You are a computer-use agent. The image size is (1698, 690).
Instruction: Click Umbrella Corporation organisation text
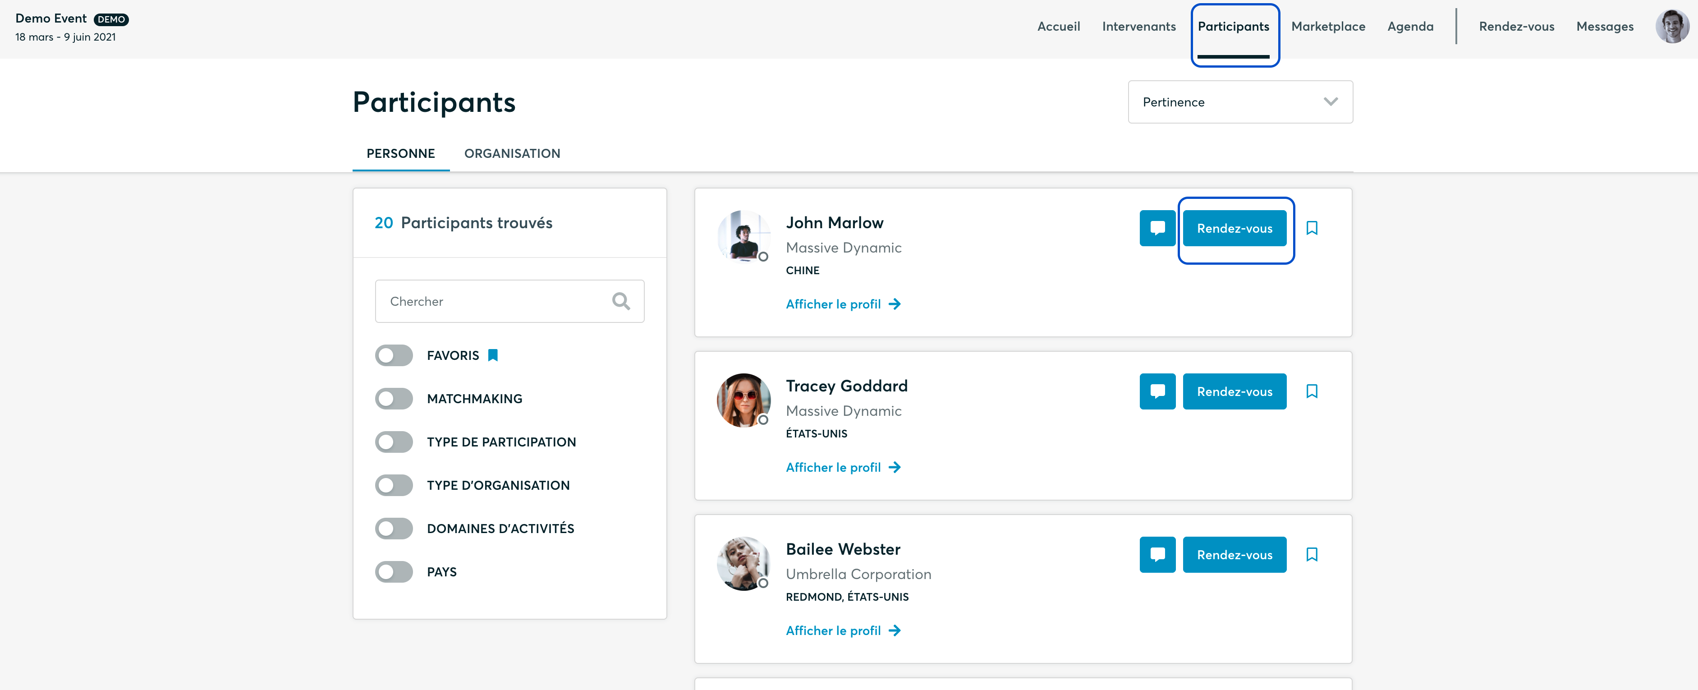(x=858, y=575)
